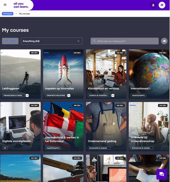Click the HORECA & HOSPITALI... tag
Screen dimensions: 170x182
pyautogui.click(x=99, y=96)
